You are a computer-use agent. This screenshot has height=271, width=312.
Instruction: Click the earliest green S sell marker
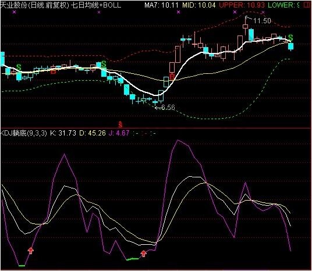point(19,67)
